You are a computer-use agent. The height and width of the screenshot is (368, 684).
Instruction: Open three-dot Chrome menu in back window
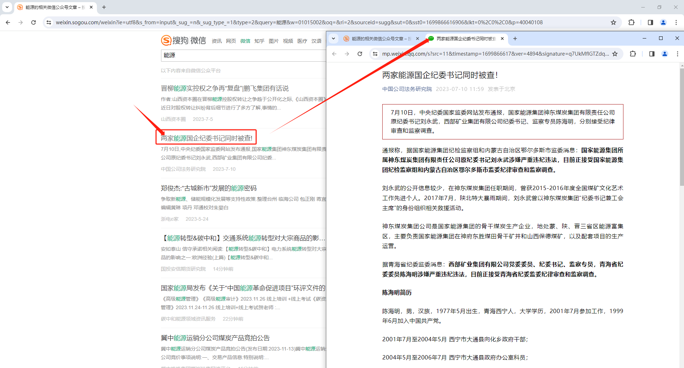[676, 22]
